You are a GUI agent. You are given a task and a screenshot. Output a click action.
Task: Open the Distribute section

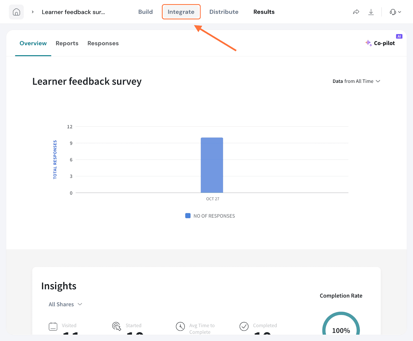(x=224, y=12)
